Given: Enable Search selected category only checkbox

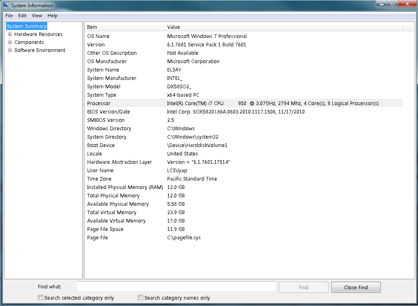Looking at the screenshot, I should pos(40,298).
